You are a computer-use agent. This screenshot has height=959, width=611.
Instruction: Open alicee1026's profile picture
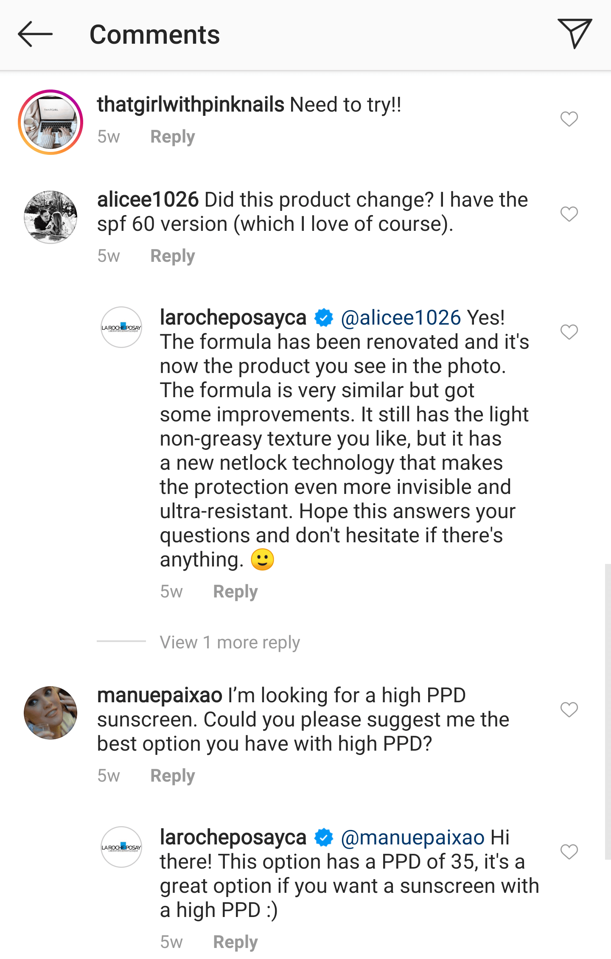(x=50, y=217)
